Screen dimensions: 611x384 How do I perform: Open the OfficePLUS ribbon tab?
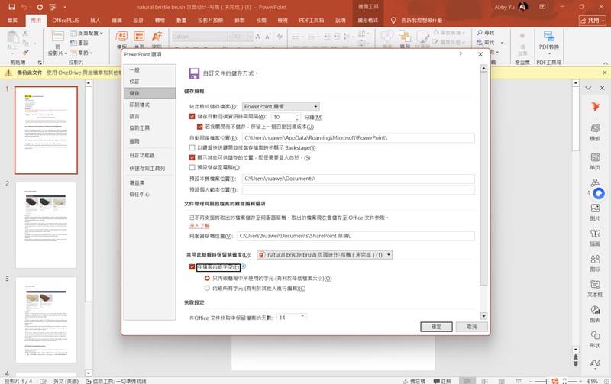[66, 21]
